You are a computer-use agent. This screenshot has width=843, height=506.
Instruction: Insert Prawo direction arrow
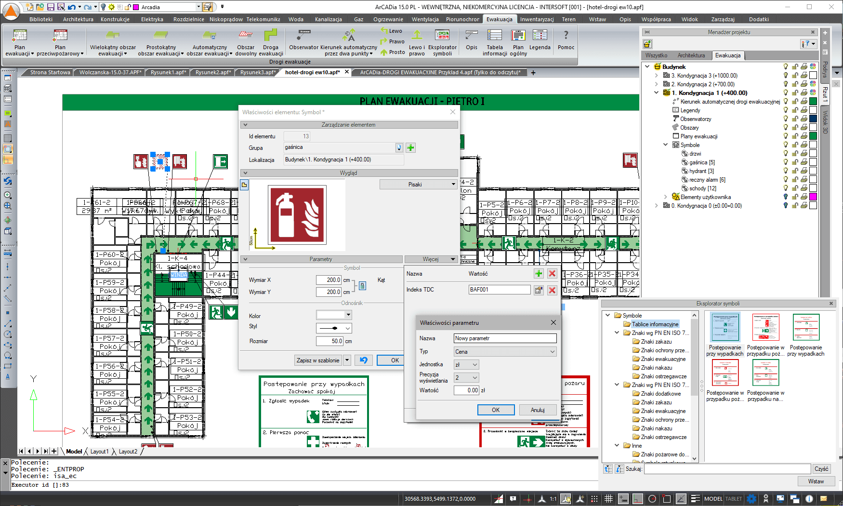[392, 41]
